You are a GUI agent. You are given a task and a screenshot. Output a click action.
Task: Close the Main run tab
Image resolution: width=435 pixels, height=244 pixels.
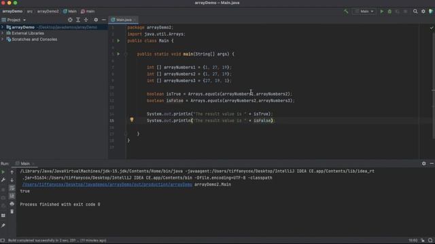point(33,164)
